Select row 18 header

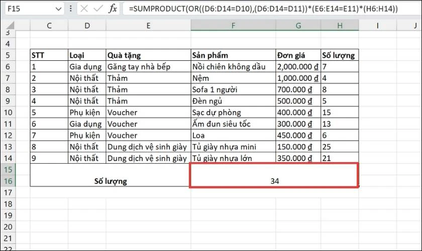pos(8,204)
